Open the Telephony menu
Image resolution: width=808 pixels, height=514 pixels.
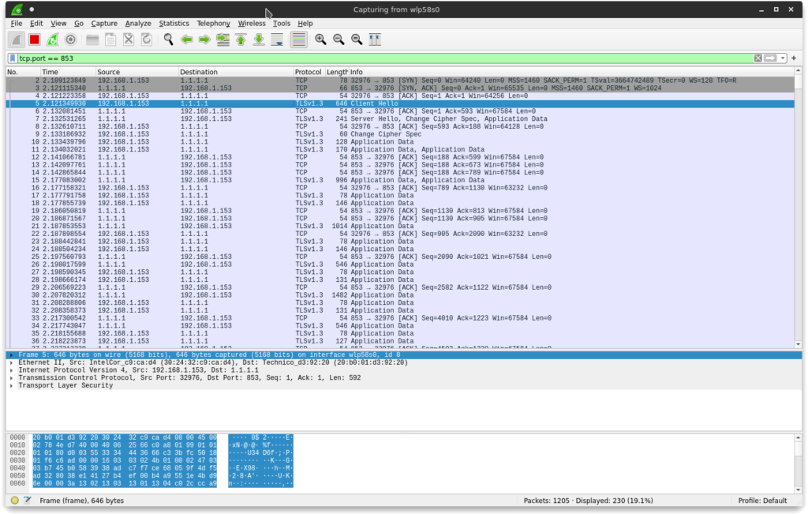coord(213,23)
